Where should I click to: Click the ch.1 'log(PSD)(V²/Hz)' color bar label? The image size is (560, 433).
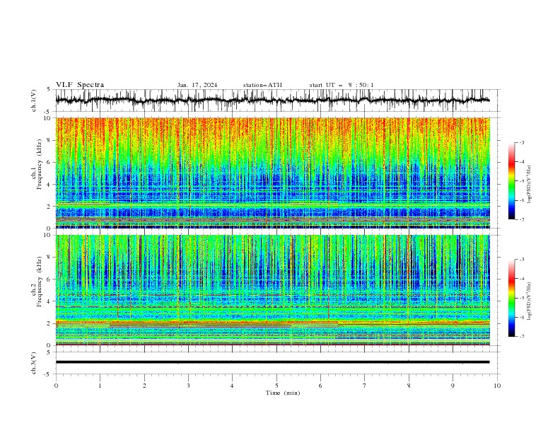(530, 185)
